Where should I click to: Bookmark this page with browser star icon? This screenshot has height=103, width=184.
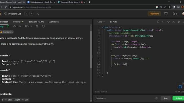click(x=169, y=7)
